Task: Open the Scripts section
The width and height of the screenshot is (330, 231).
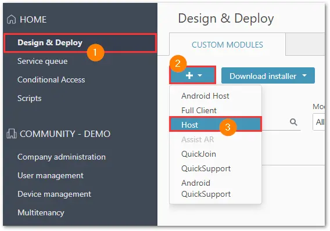Action: tap(30, 98)
